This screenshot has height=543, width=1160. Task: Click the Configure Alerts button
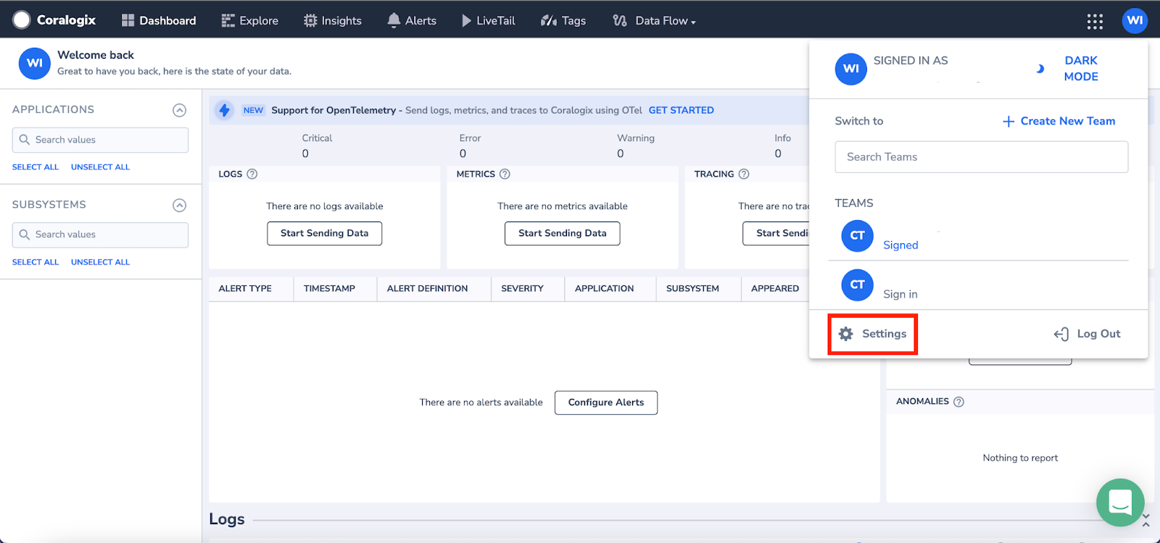coord(606,403)
